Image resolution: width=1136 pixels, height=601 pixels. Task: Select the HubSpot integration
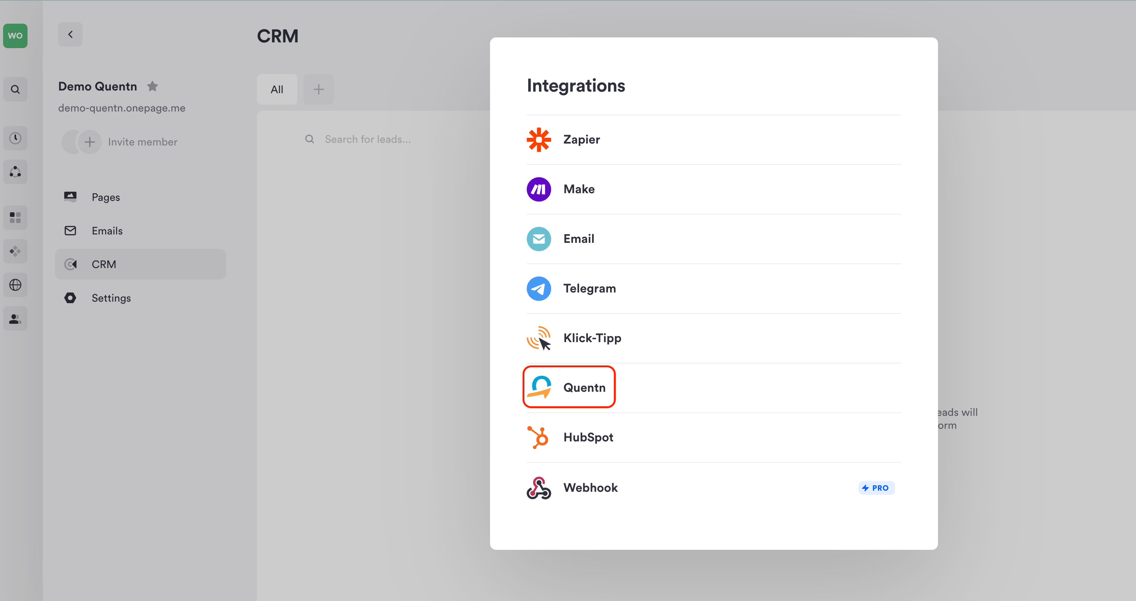point(588,438)
